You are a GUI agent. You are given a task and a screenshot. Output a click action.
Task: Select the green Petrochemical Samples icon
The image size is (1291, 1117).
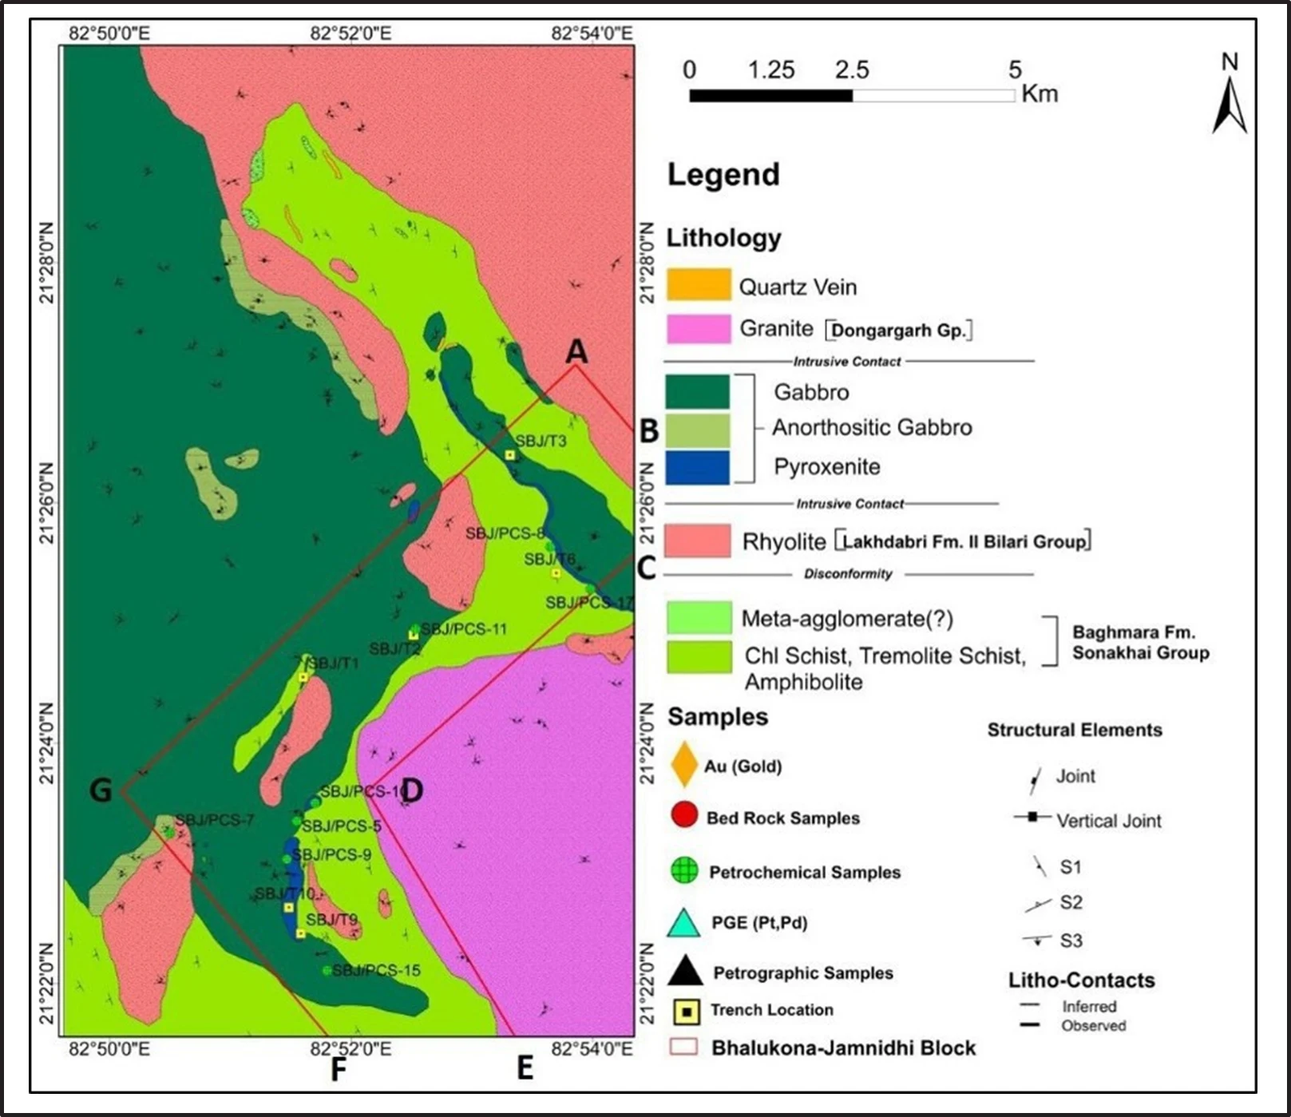click(685, 870)
